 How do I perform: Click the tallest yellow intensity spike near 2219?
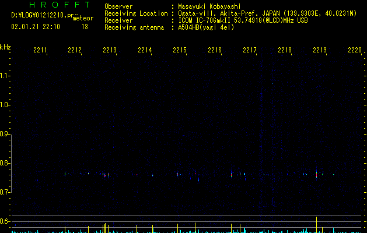point(316,225)
